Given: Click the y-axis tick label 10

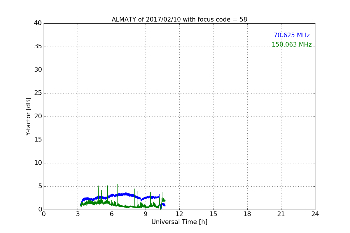Looking at the screenshot, I should click(x=38, y=163).
